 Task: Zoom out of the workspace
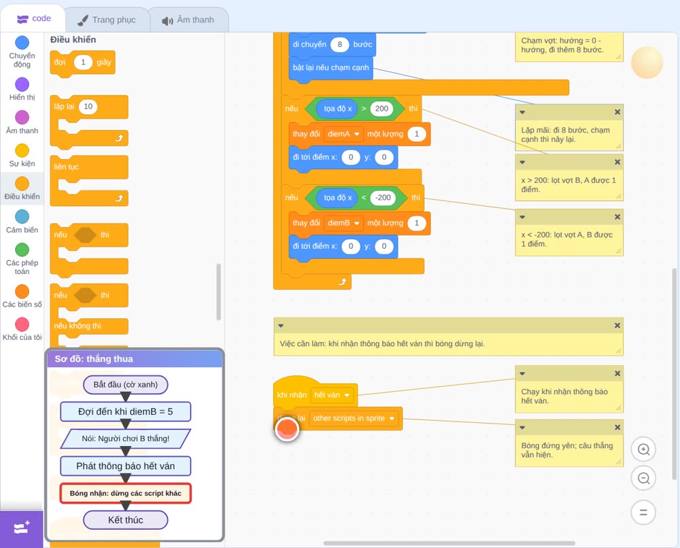point(643,478)
